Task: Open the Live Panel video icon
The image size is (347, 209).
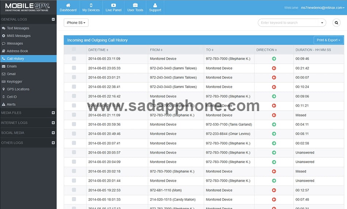Action: [114, 5]
